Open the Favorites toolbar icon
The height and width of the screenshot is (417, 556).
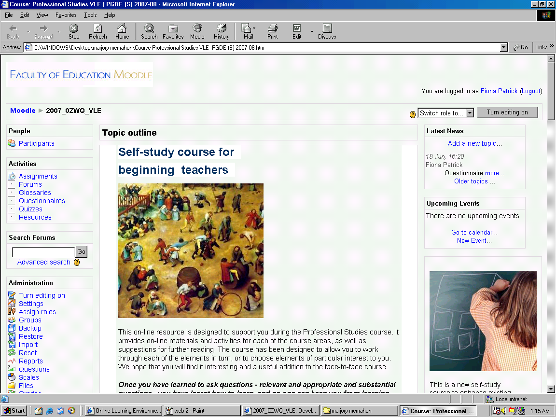pos(173,31)
